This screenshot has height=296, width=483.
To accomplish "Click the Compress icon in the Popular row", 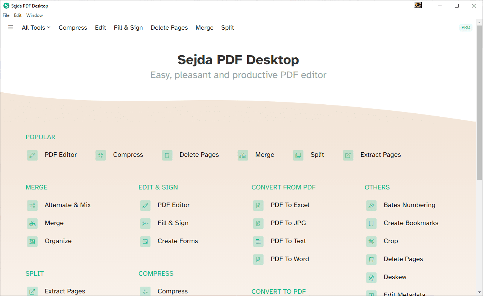I will tap(100, 155).
